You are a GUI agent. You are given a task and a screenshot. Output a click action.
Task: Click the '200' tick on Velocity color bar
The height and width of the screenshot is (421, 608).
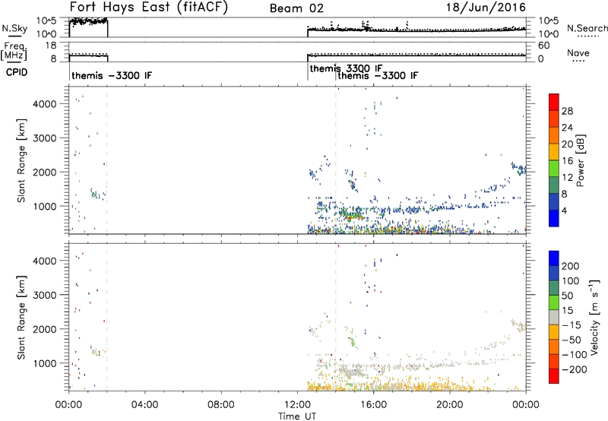[570, 266]
